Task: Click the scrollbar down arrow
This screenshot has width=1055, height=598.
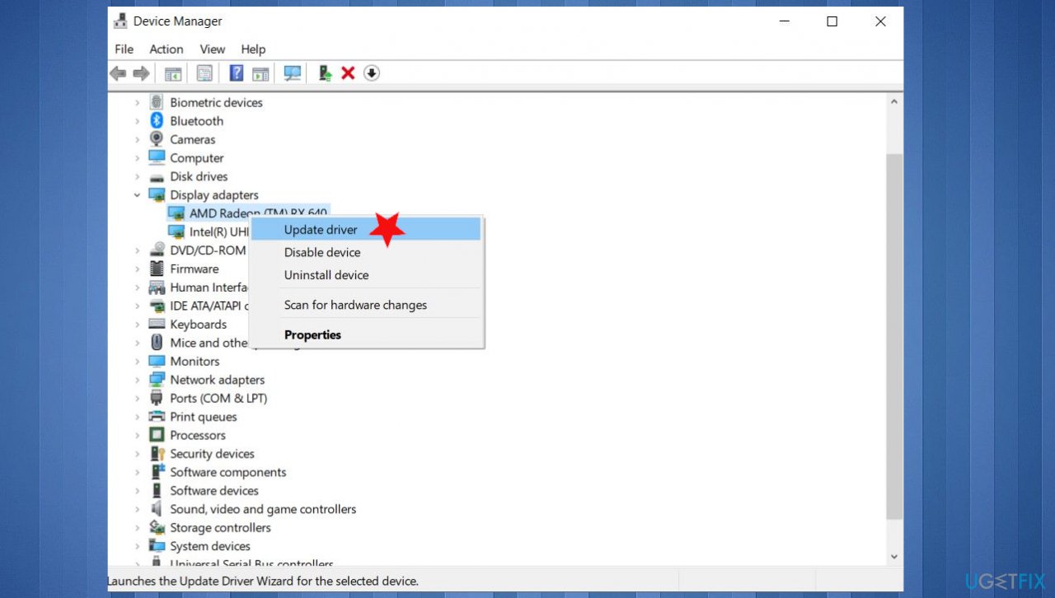Action: pyautogui.click(x=893, y=556)
